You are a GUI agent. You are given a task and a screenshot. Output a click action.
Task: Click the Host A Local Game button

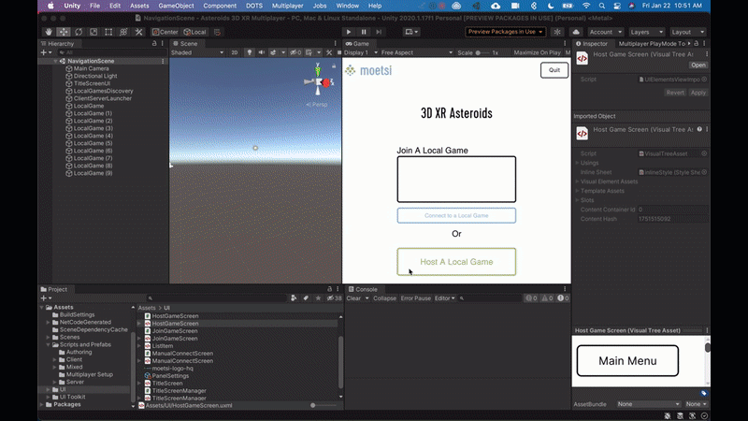[x=456, y=262]
